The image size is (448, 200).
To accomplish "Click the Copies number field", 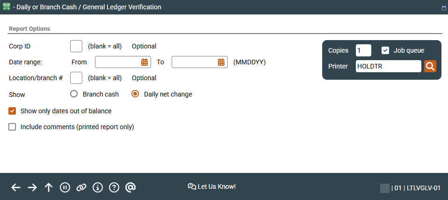I will point(363,50).
